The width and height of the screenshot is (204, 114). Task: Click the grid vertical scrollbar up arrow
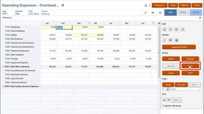tap(159, 27)
